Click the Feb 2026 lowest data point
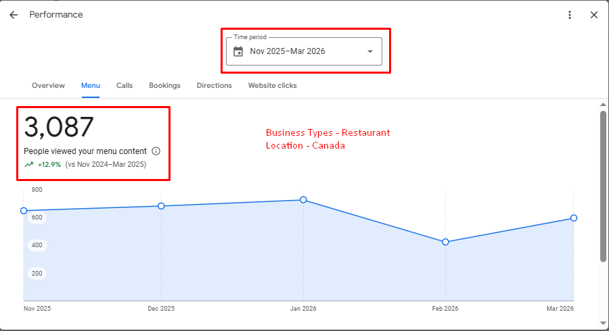Screen dimensions: 609x331 point(445,242)
